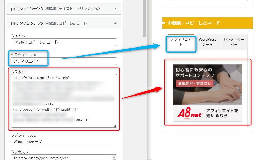Screen dimensions: 264x160
Task: Switch to the WordPress テーマ tab
Action: click(207, 42)
